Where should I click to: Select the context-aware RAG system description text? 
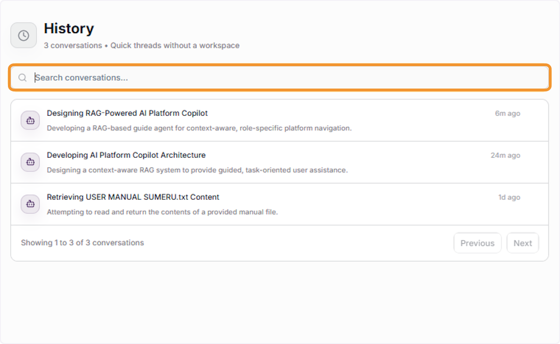point(197,170)
